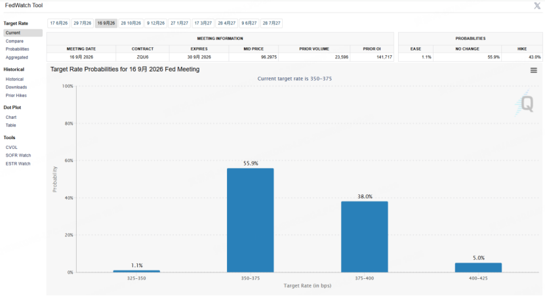545x296 pixels.
Task: Click the 23,596 prior volume value
Action: click(x=341, y=57)
